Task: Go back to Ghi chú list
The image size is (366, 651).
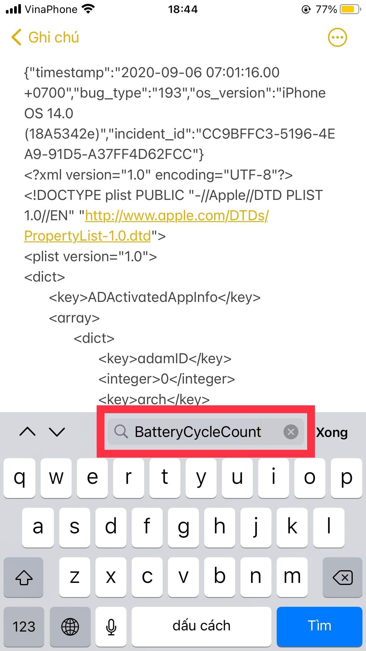Action: [45, 37]
